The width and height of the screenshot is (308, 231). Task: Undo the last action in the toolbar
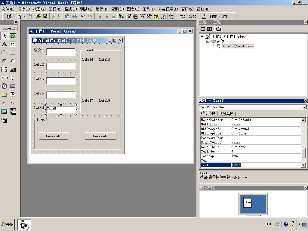coord(83,16)
